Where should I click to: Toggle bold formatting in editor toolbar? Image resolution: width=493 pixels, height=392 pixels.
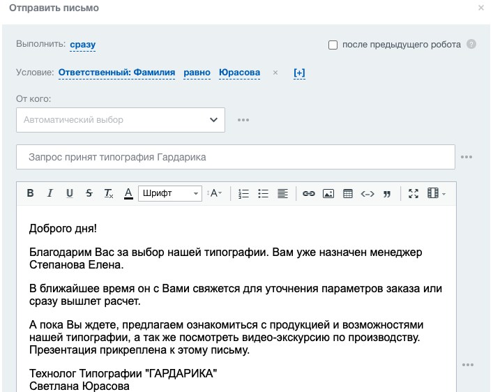click(30, 193)
